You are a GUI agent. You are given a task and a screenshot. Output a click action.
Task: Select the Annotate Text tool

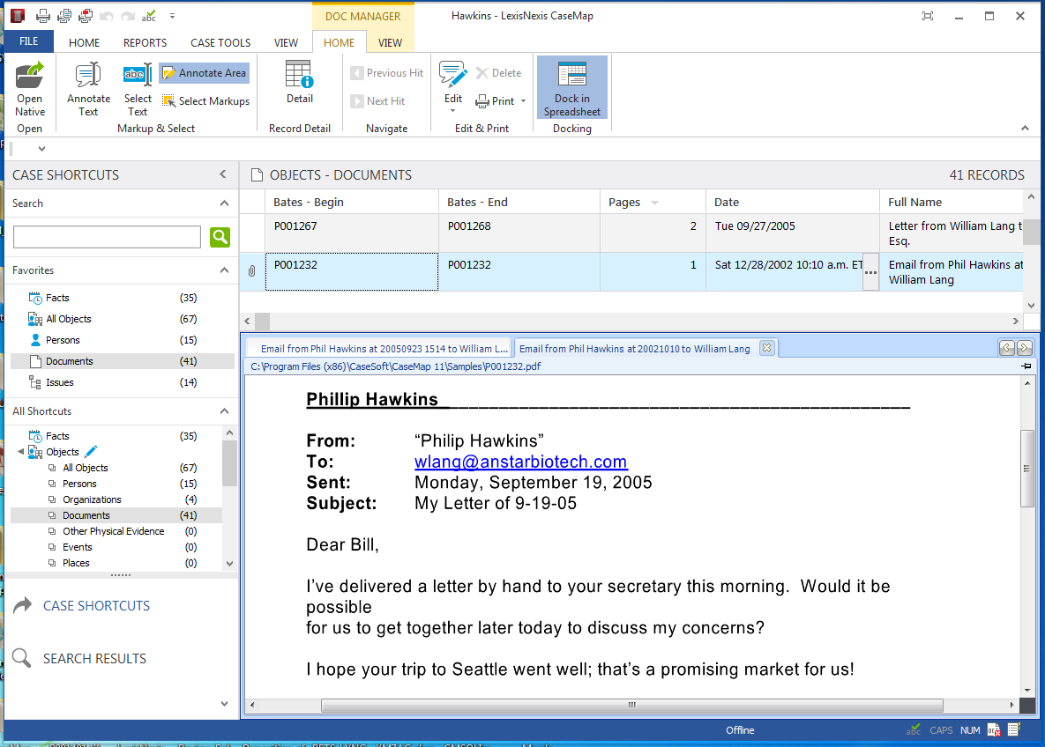88,89
